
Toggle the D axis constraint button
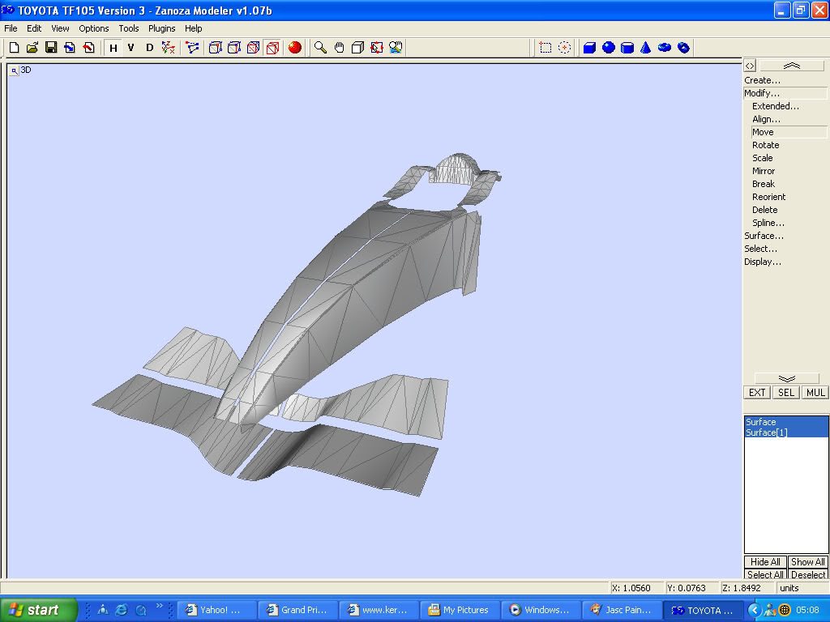(149, 48)
